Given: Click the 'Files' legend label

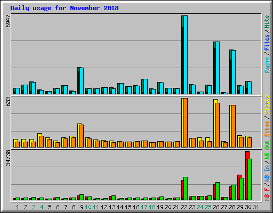Looking at the screenshot, I should [267, 43].
